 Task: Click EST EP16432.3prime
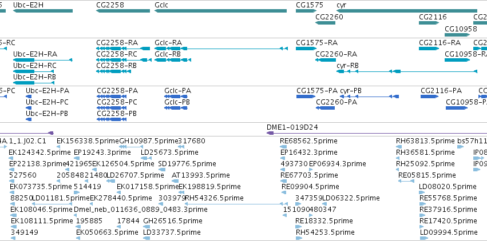pyautogui.click(x=283, y=158)
